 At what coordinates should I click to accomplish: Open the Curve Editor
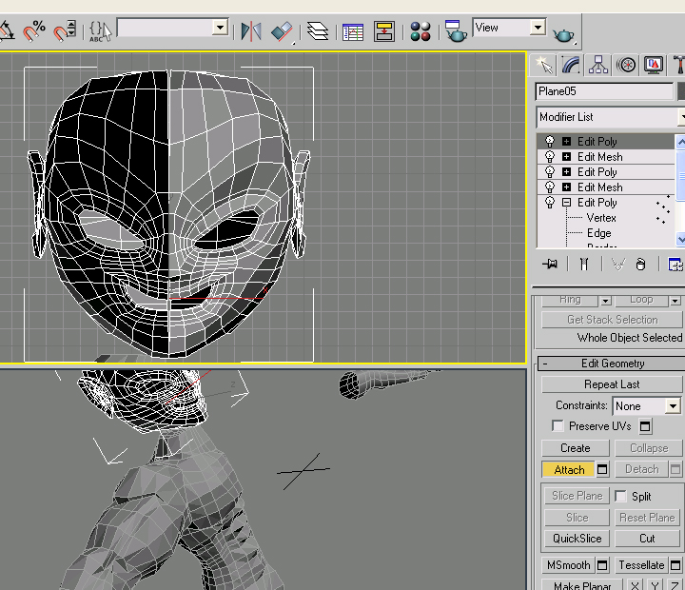pyautogui.click(x=353, y=31)
